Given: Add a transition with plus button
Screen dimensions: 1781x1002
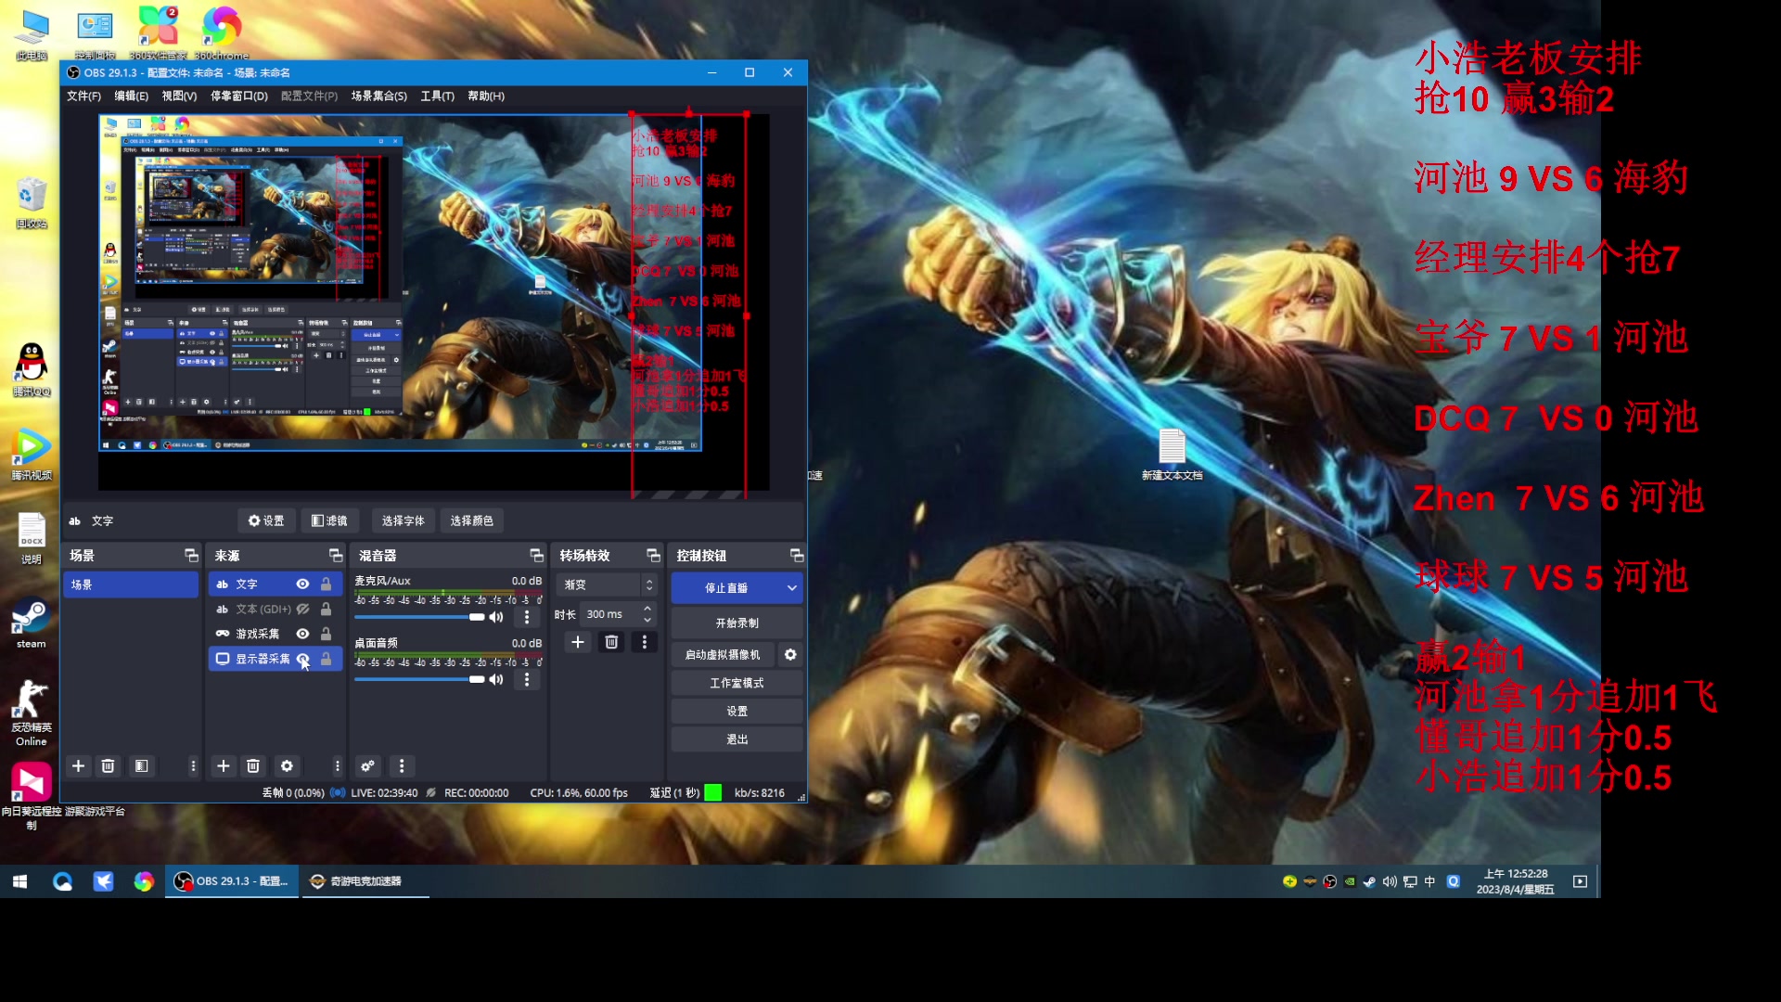Looking at the screenshot, I should click(x=577, y=642).
